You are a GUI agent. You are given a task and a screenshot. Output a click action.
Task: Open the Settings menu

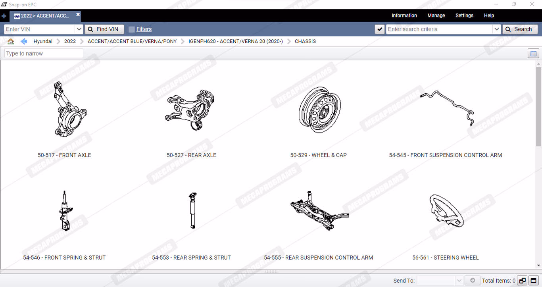[x=464, y=15]
